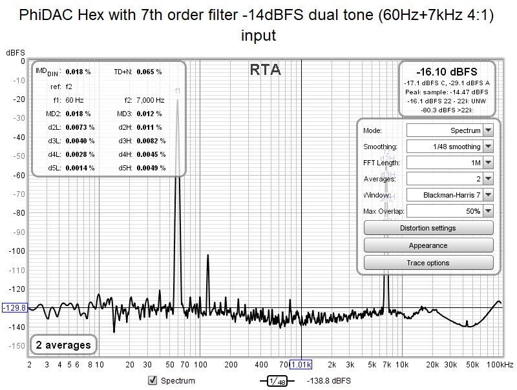Click the f1 peak marker label
The width and height of the screenshot is (517, 390).
click(x=178, y=90)
